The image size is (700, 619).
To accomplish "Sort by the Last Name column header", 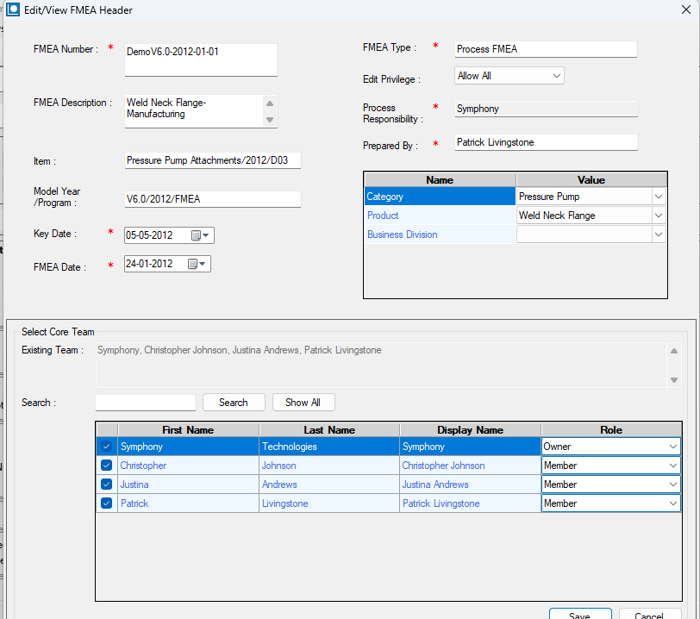I will (x=329, y=429).
